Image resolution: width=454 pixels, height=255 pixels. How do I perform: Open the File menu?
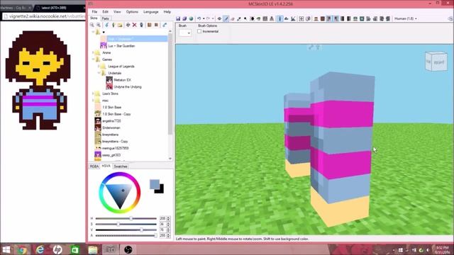[94, 12]
